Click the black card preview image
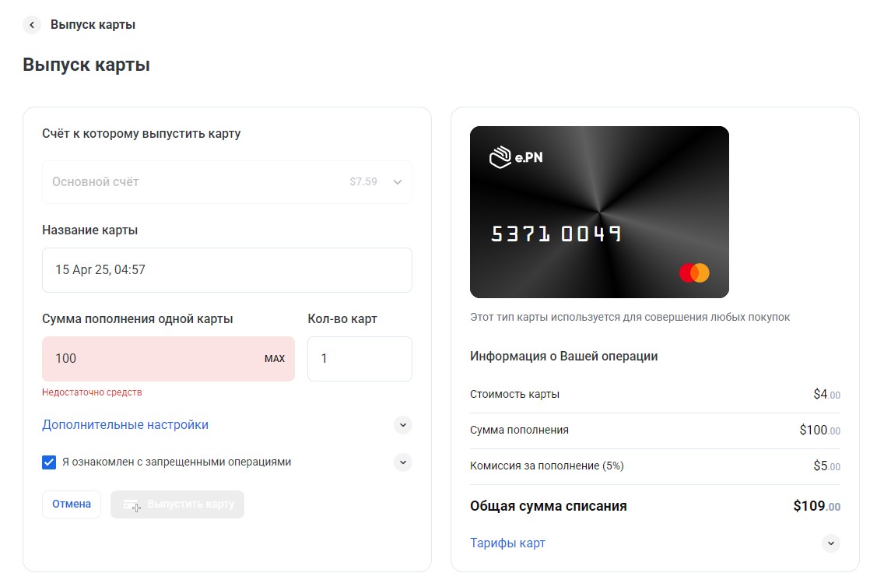870x580 pixels. pyautogui.click(x=599, y=212)
